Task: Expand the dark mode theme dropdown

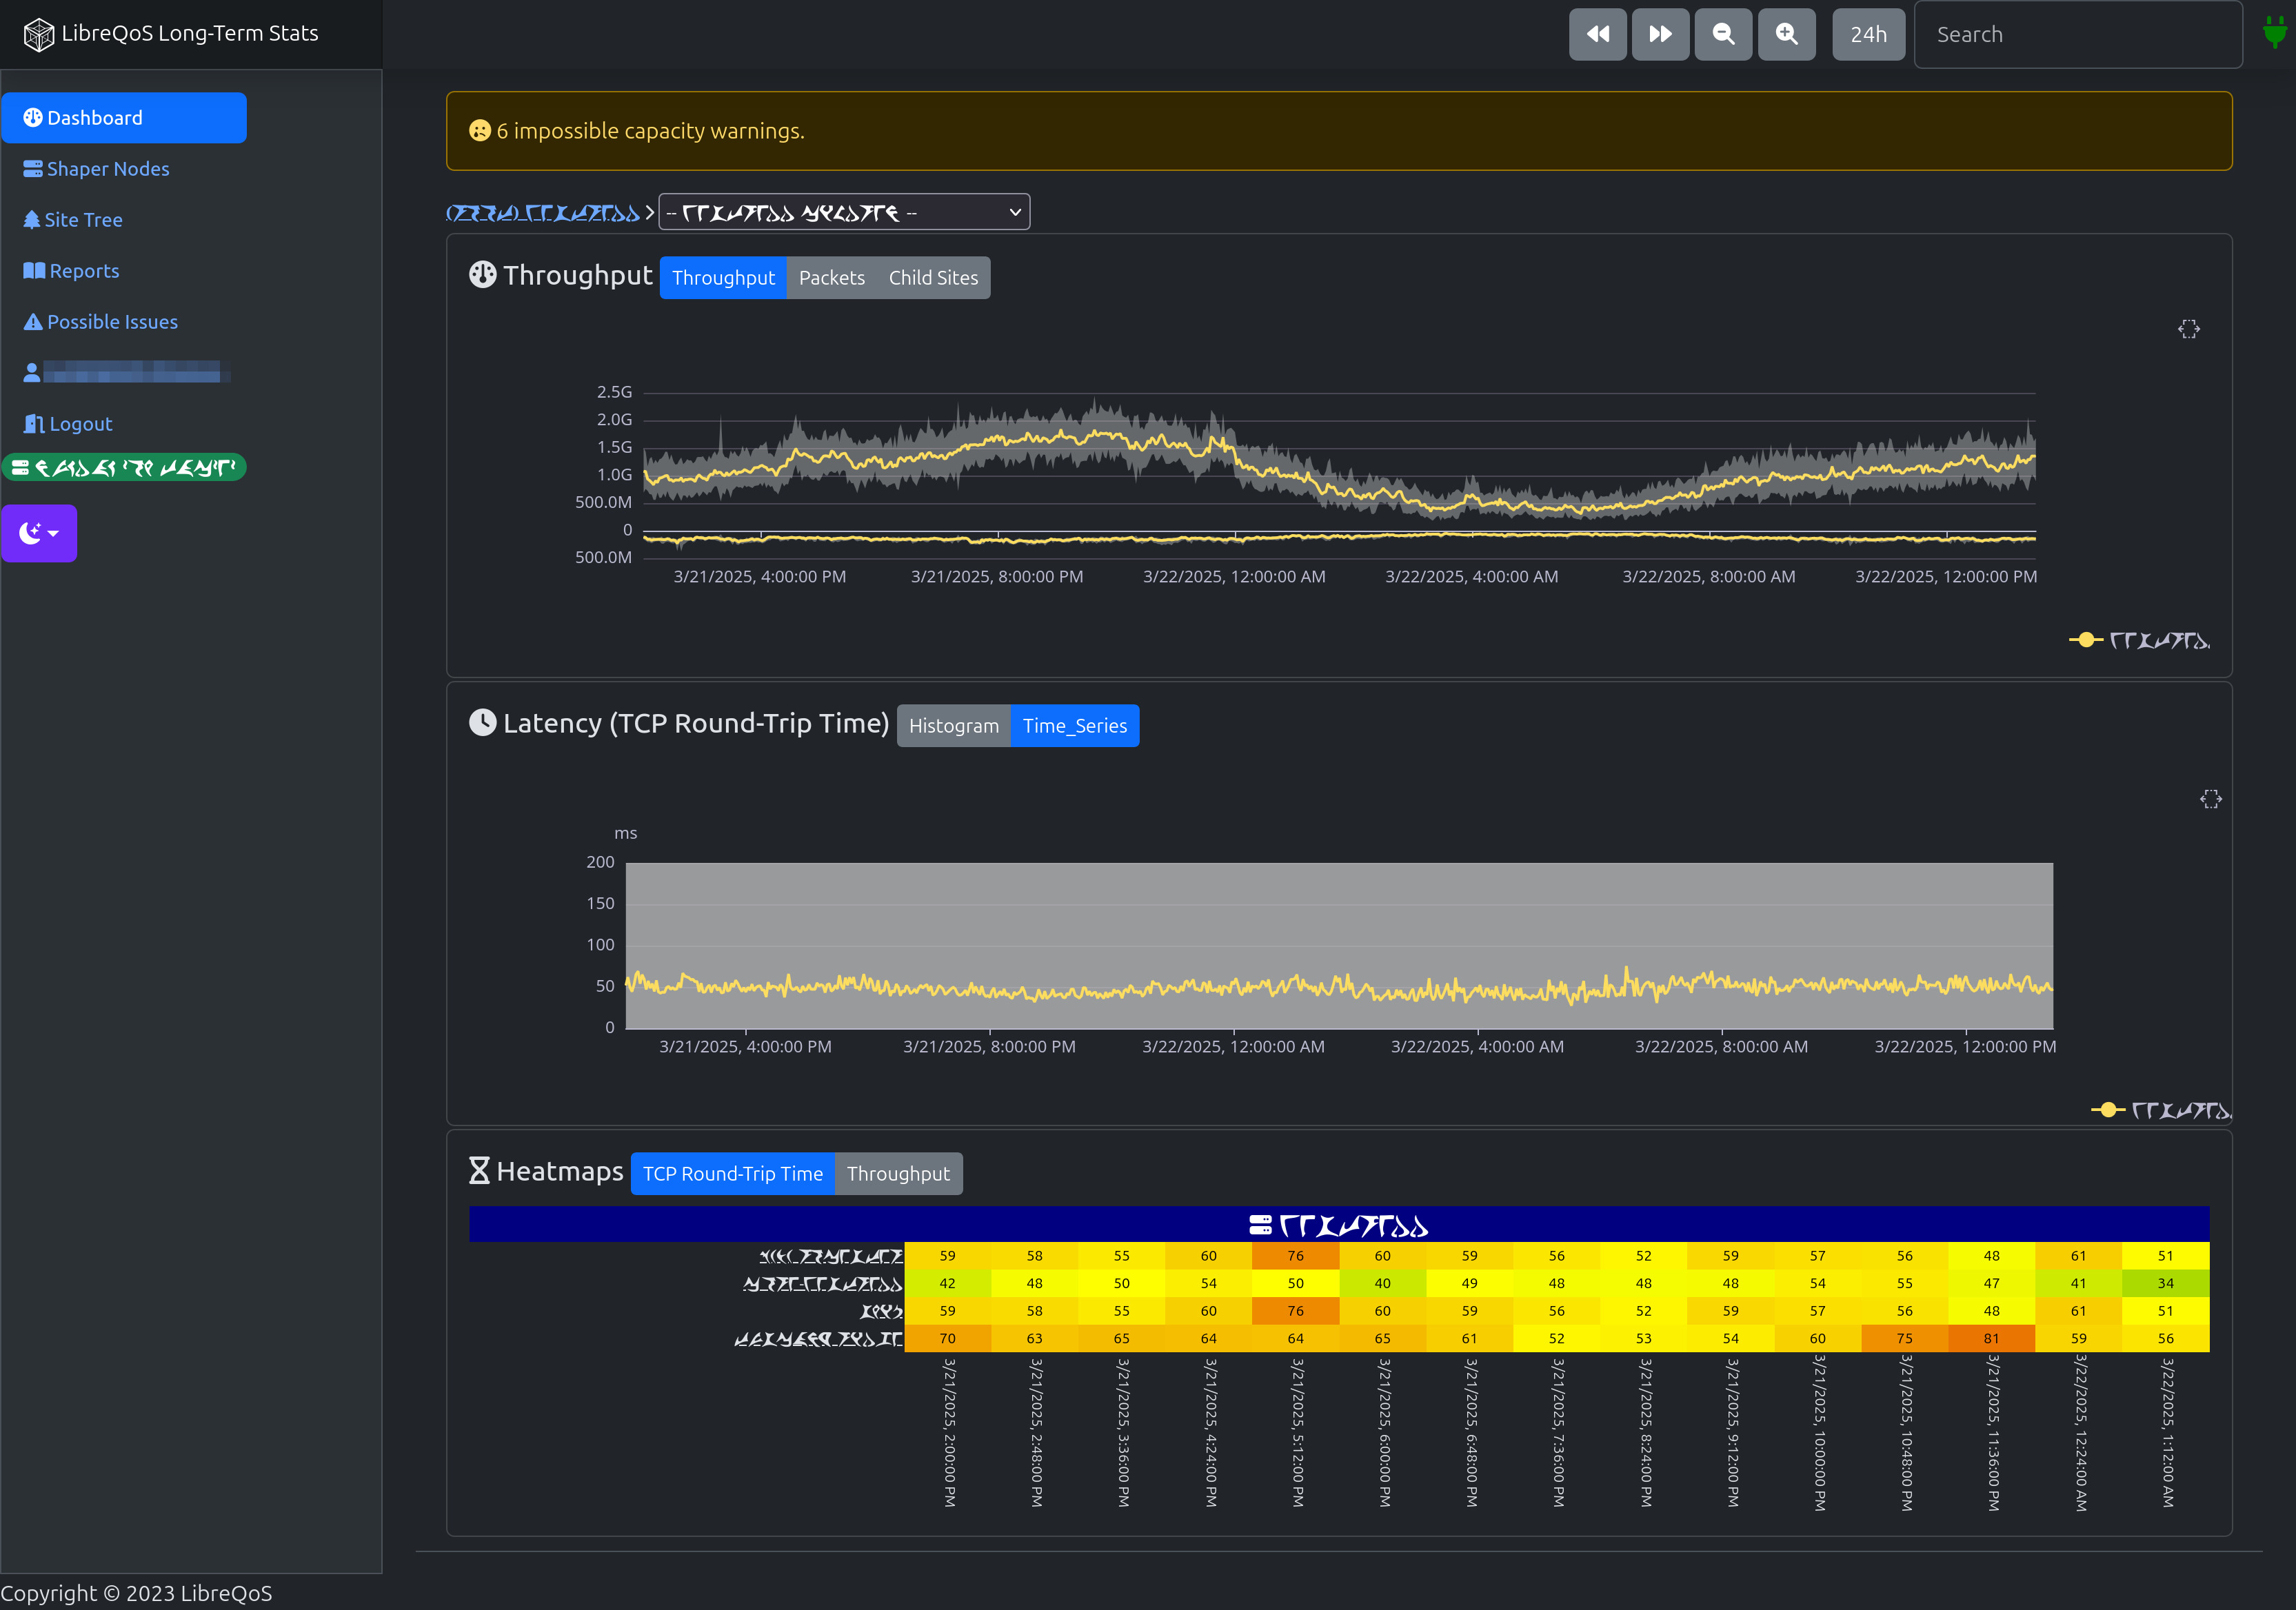Action: tap(39, 533)
